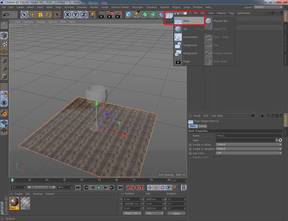Click the Cube primitive icon
The width and height of the screenshot is (288, 221).
click(128, 15)
